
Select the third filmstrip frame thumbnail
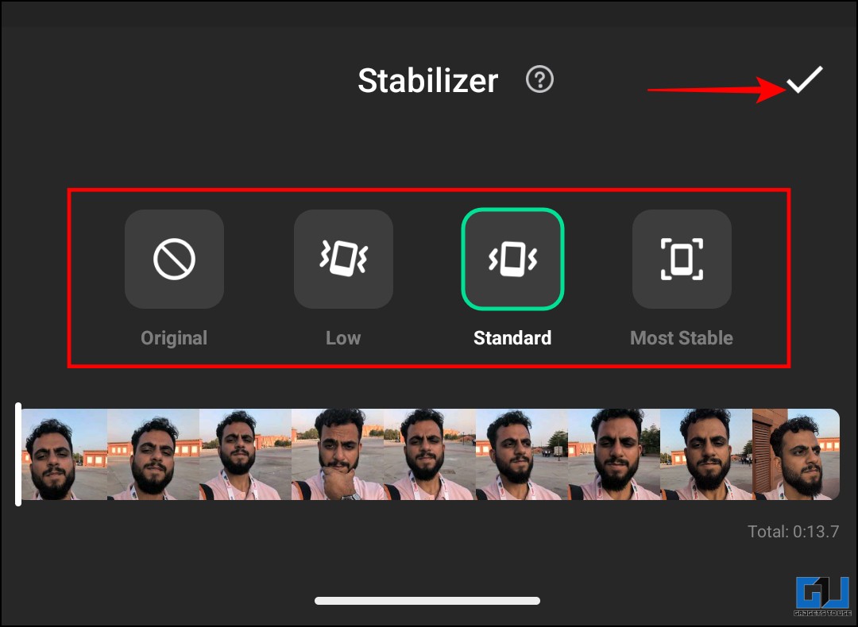[245, 454]
